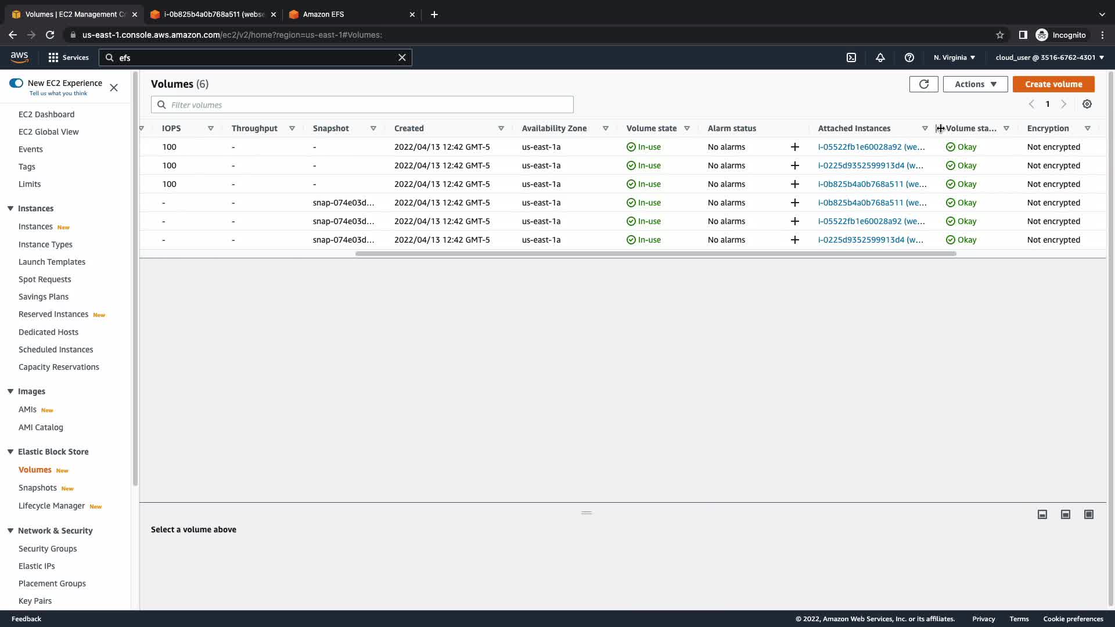Image resolution: width=1115 pixels, height=627 pixels.
Task: Open N. Virginia region selector
Action: point(954,57)
